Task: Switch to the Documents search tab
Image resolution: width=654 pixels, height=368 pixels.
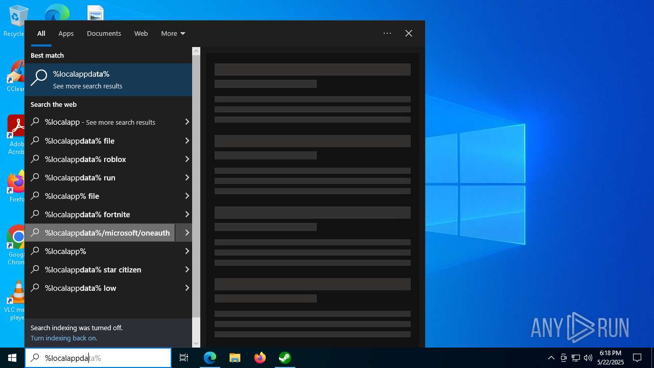Action: pyautogui.click(x=104, y=33)
